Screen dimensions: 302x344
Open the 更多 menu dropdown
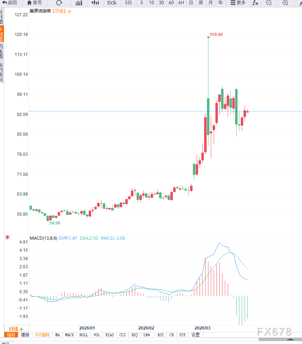pos(238,3)
